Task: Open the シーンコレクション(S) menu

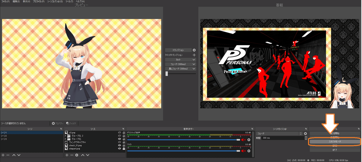Action: coord(55,2)
